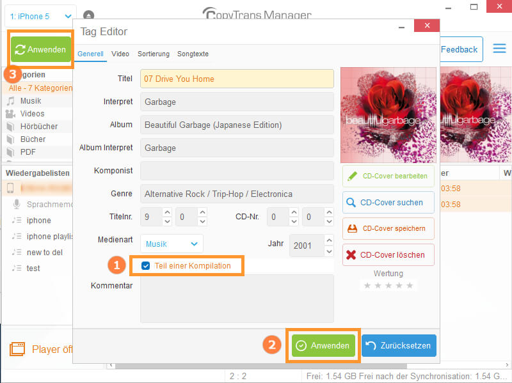Decrease the Titelnr. track number
Image resolution: width=512 pixels, height=383 pixels.
coord(167,221)
